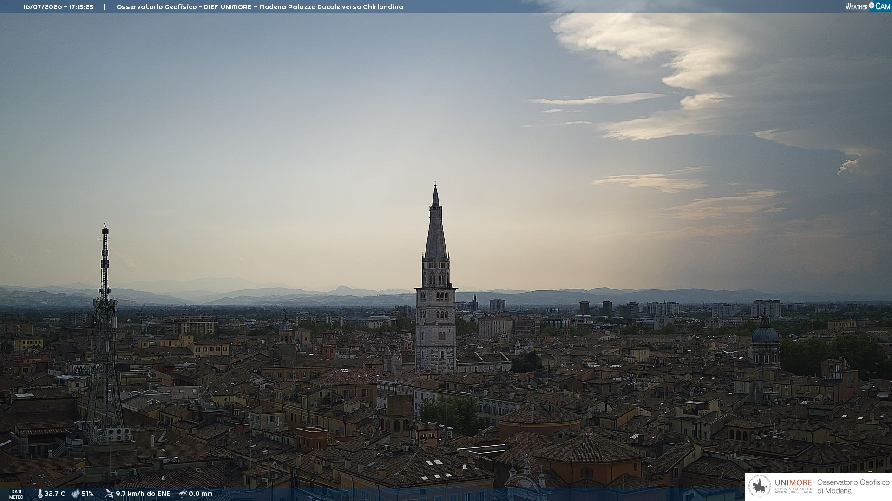892x501 pixels.
Task: Click the WeatherCam logo
Action: point(868,6)
